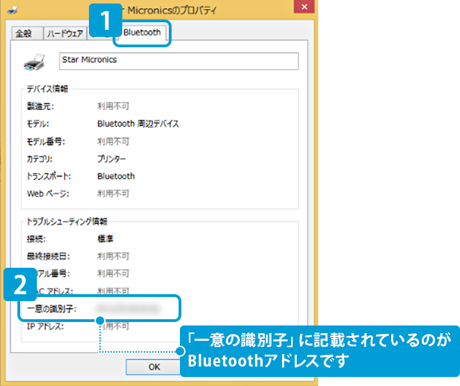Click the OK button
The image size is (460, 386).
(x=154, y=367)
